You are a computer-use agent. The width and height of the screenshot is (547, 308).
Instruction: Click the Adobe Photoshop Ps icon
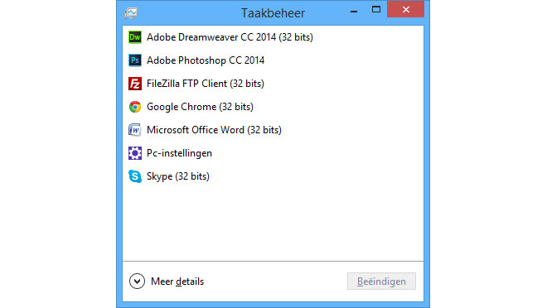134,60
